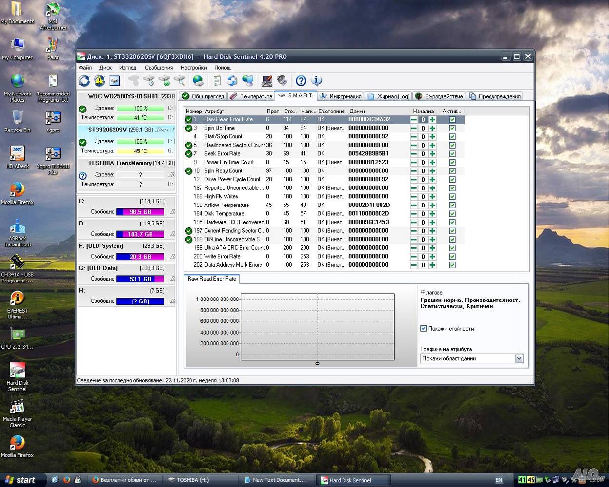Screen dimensions: 609x487
Task: Switch to TOSHIBA (H:) taskbar window
Action: (201, 480)
